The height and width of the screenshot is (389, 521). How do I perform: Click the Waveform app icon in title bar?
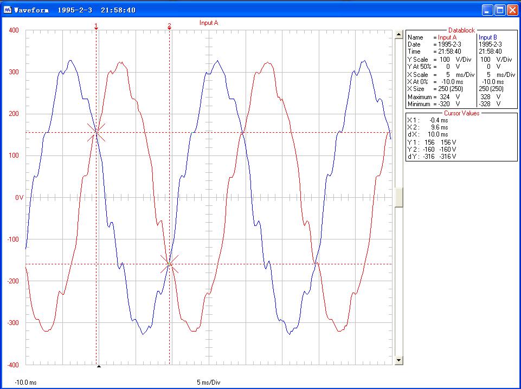8,10
